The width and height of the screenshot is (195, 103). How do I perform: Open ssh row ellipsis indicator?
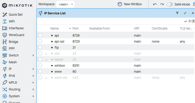point(46,54)
